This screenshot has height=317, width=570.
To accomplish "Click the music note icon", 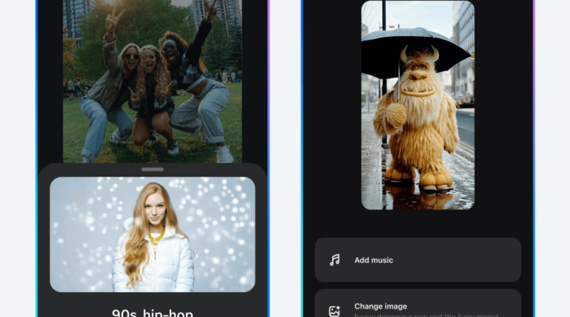I will click(x=335, y=260).
